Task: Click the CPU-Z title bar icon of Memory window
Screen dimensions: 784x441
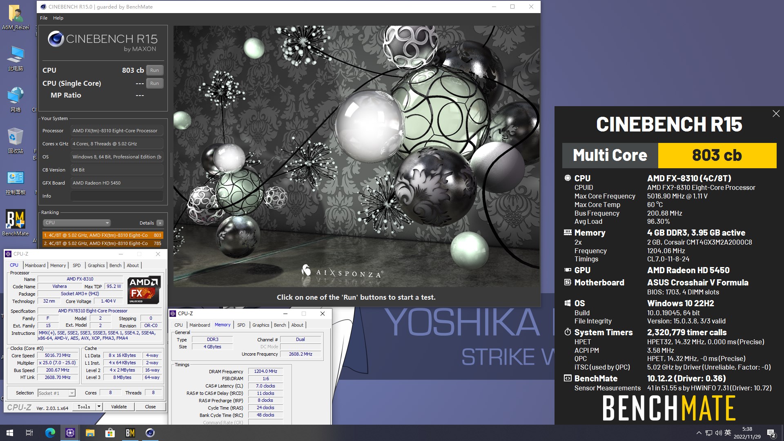Action: tap(173, 314)
